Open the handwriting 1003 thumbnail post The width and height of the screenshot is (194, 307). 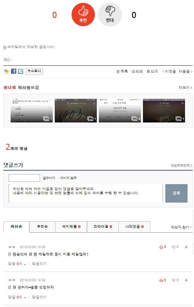coord(76,111)
